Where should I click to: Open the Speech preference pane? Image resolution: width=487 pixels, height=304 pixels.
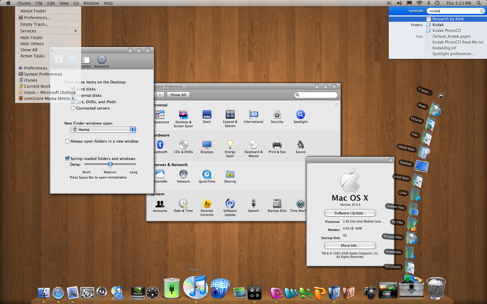tap(254, 206)
